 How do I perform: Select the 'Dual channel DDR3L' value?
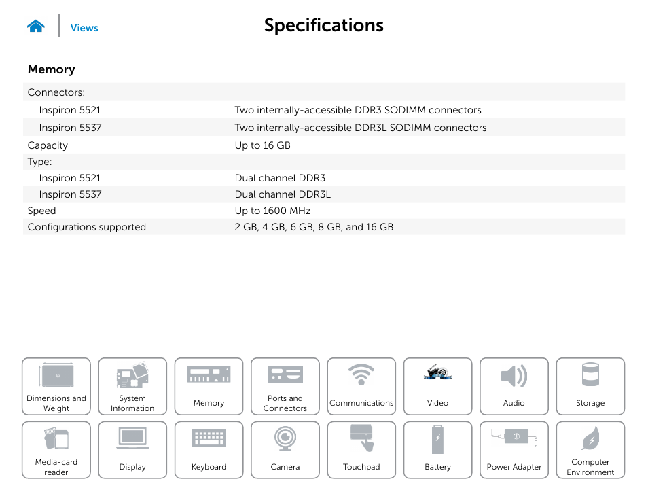[283, 194]
